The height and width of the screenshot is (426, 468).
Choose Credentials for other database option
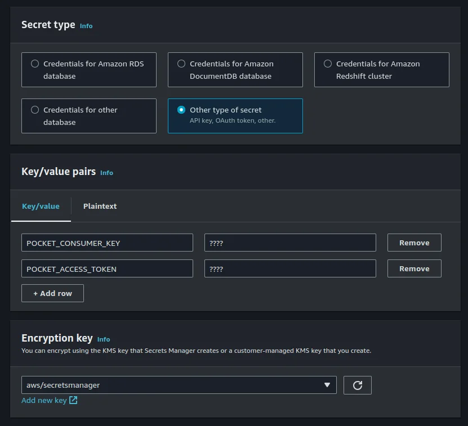[x=35, y=110]
